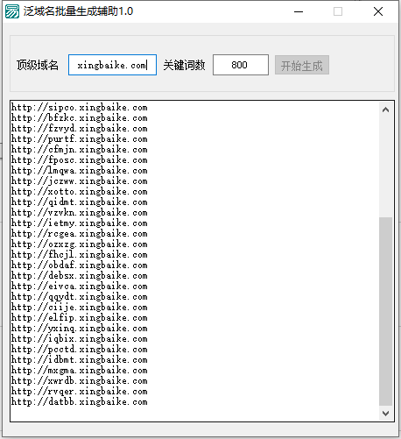
Task: Click line http://xotto.xingbaike.com
Action: 80,192
